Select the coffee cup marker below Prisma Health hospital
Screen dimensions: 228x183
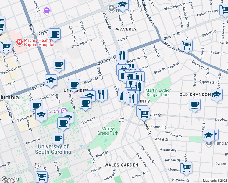click(59, 66)
